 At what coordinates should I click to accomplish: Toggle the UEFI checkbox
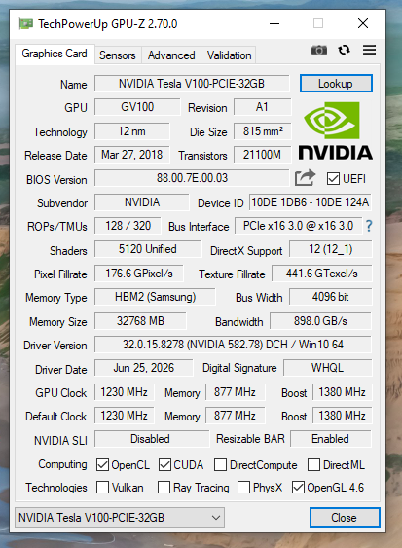[x=333, y=179]
